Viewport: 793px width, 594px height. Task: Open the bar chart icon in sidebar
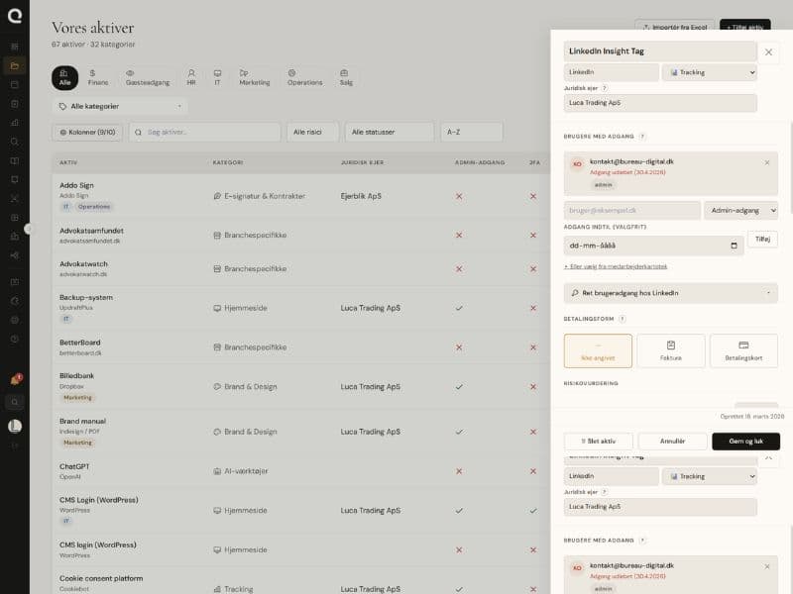click(x=15, y=123)
